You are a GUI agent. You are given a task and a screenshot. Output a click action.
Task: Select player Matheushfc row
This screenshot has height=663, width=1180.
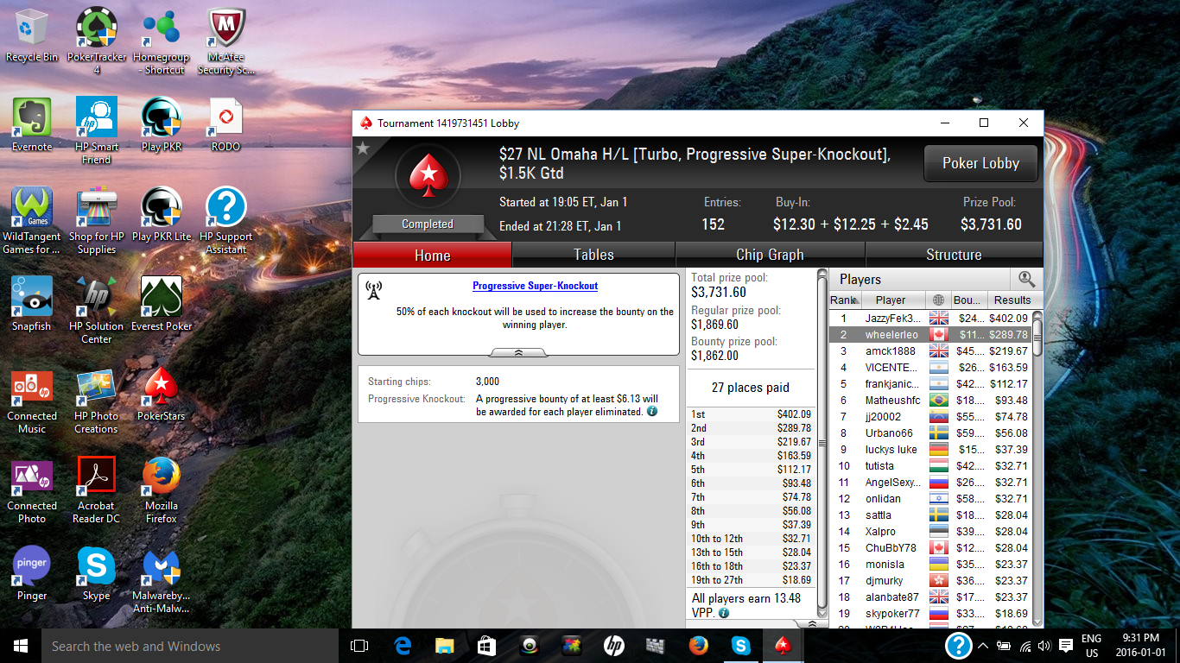tap(930, 401)
